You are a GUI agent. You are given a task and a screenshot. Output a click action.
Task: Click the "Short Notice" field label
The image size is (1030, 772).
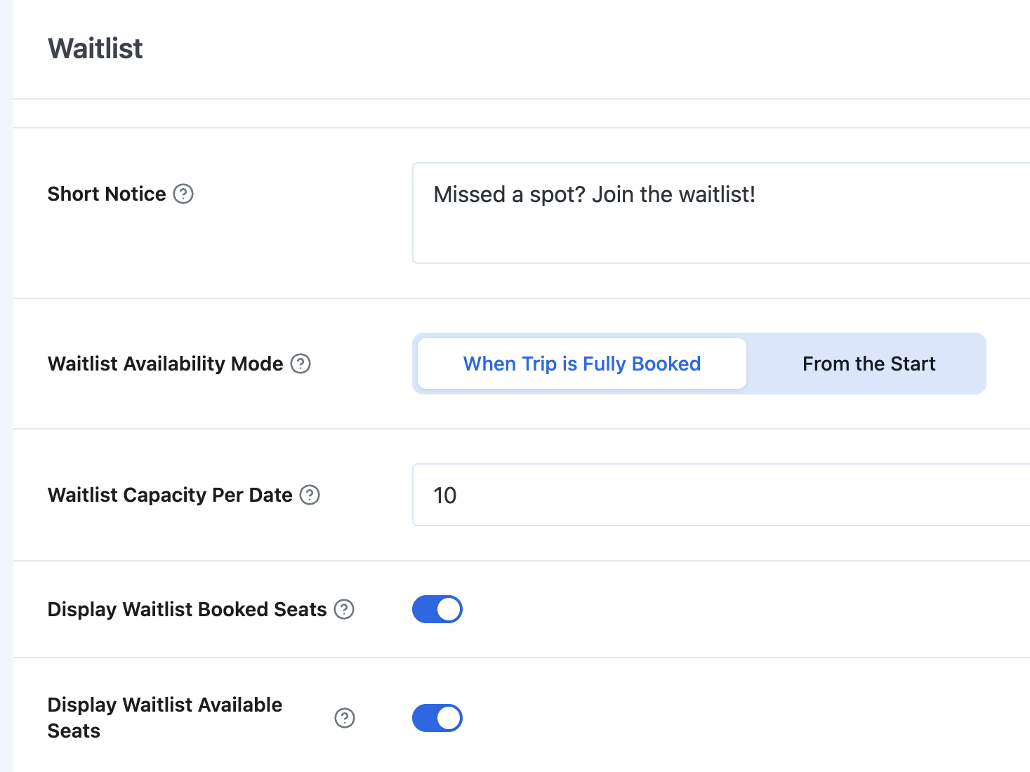click(107, 194)
